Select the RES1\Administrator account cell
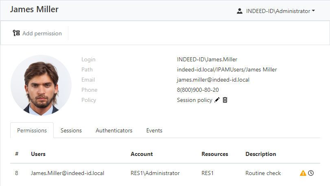This screenshot has width=330, height=186. 155,173
